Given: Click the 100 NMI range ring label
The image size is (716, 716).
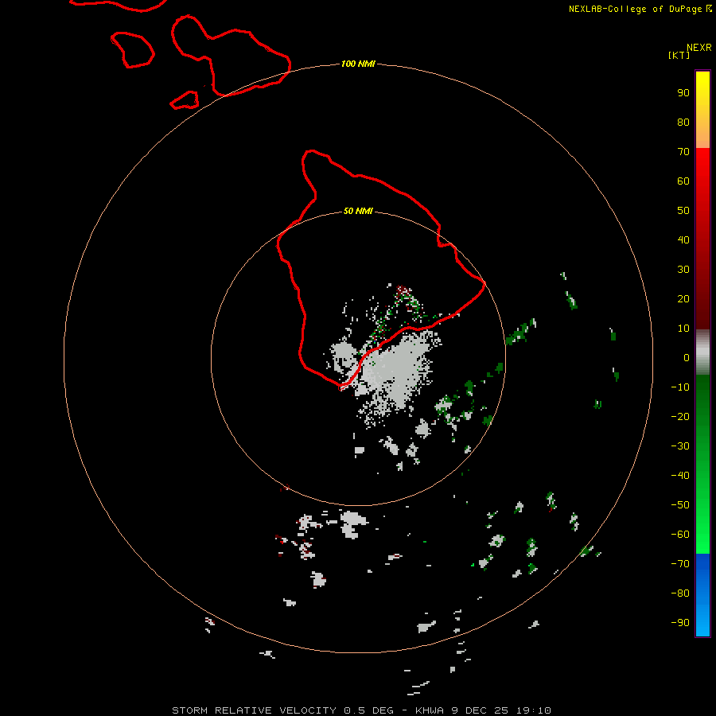Looking at the screenshot, I should click(x=358, y=64).
